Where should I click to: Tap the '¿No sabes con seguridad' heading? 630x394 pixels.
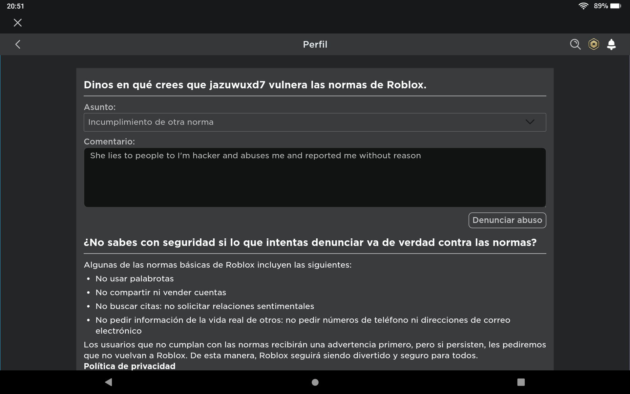coord(310,242)
